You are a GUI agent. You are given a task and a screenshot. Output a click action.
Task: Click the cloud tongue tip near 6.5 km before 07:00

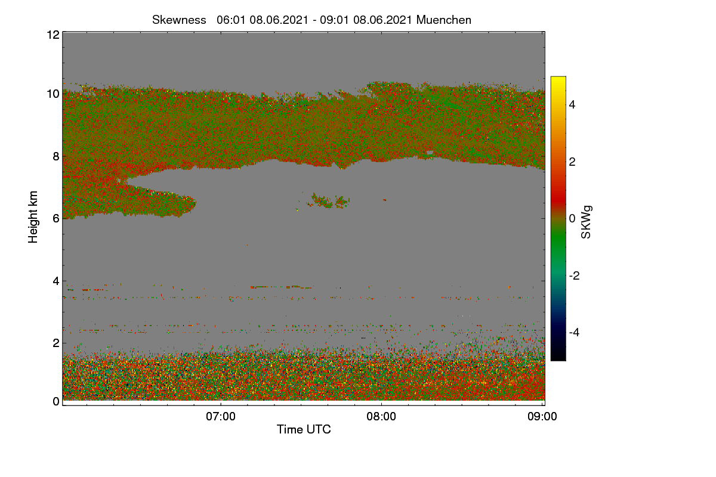click(x=190, y=204)
